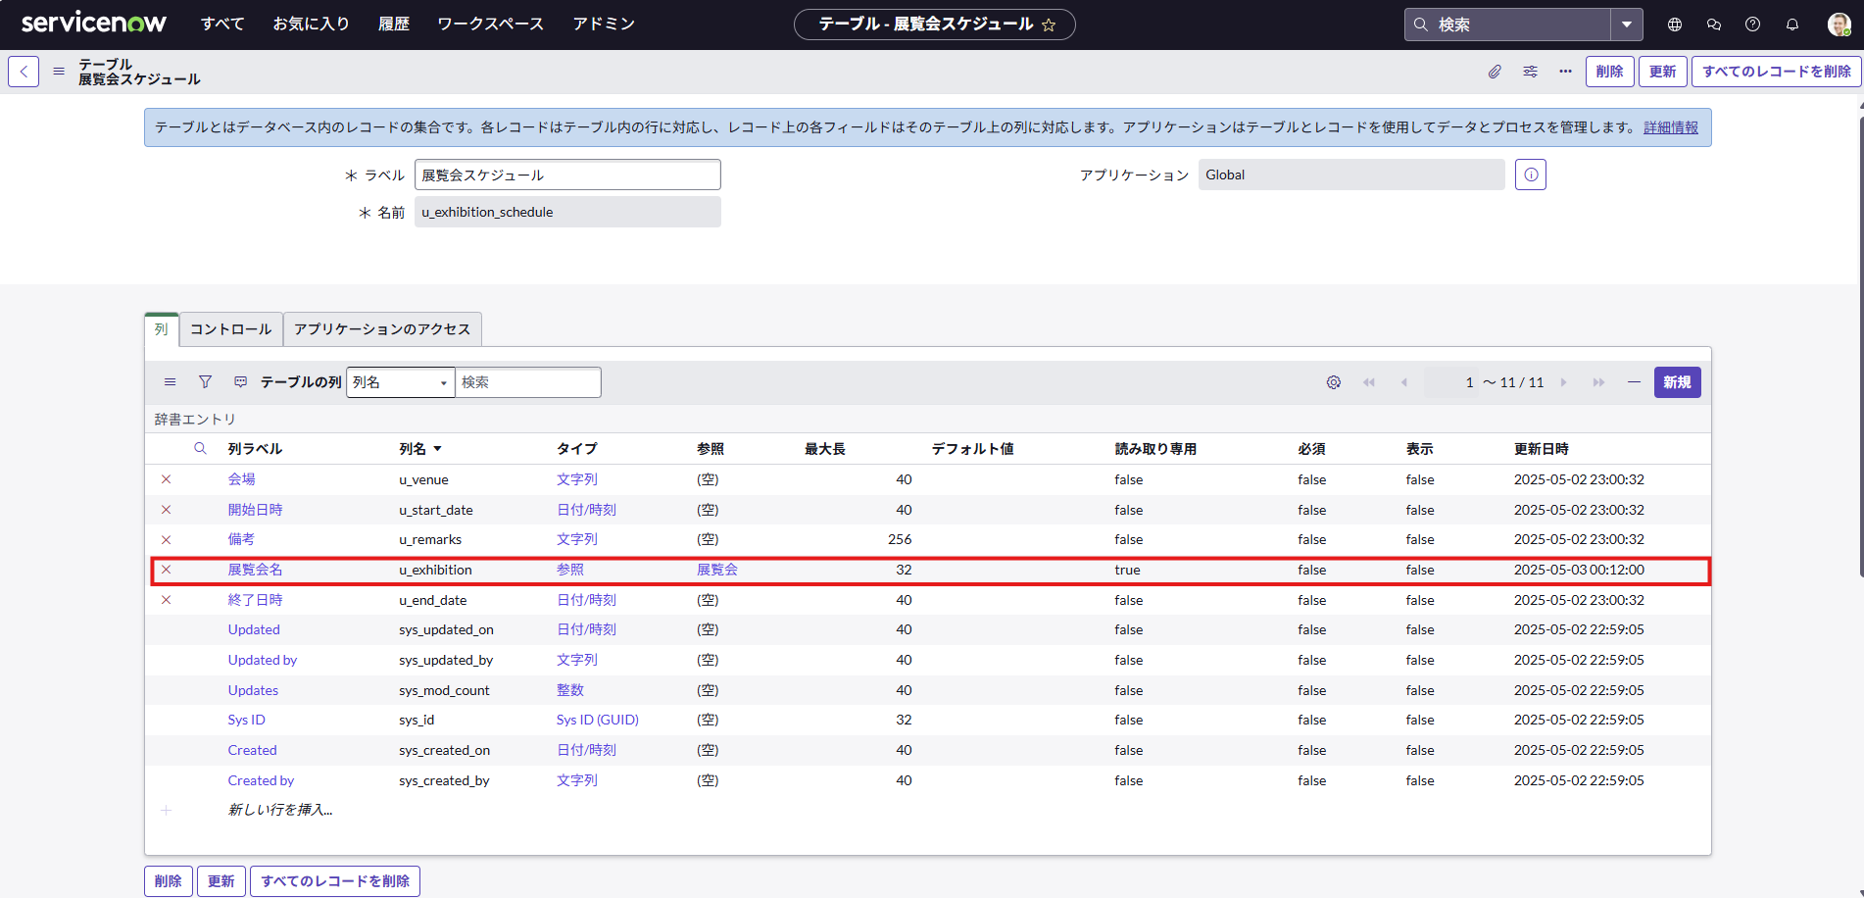Open the すべて menu

coord(222,25)
